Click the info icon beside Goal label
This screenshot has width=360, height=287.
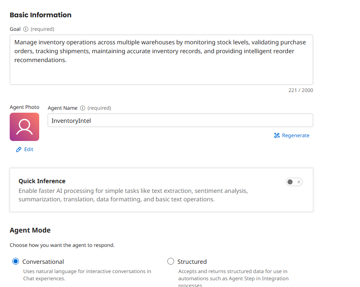click(x=26, y=29)
